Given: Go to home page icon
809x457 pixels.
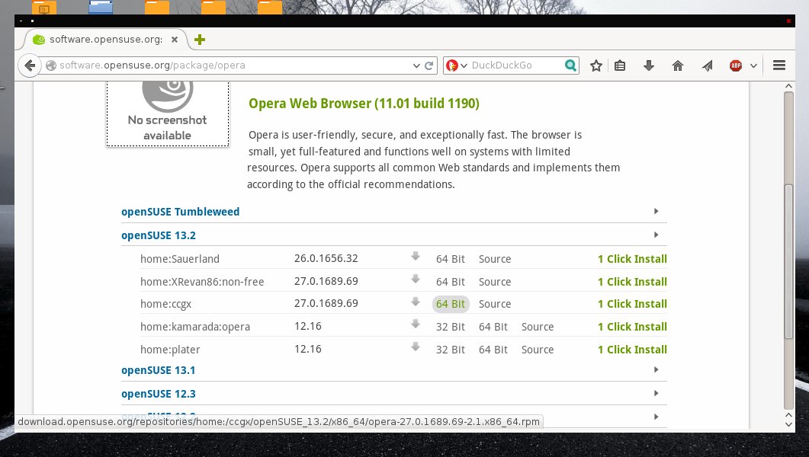Looking at the screenshot, I should pos(677,66).
